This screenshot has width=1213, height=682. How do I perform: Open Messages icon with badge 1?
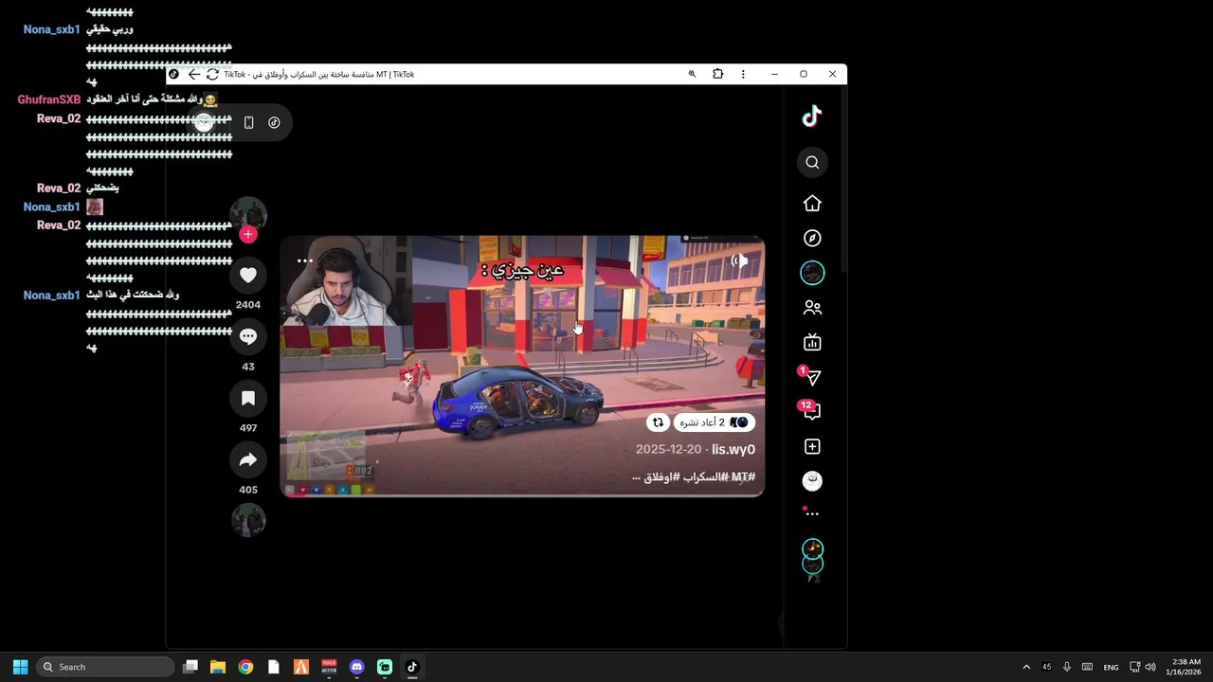811,377
